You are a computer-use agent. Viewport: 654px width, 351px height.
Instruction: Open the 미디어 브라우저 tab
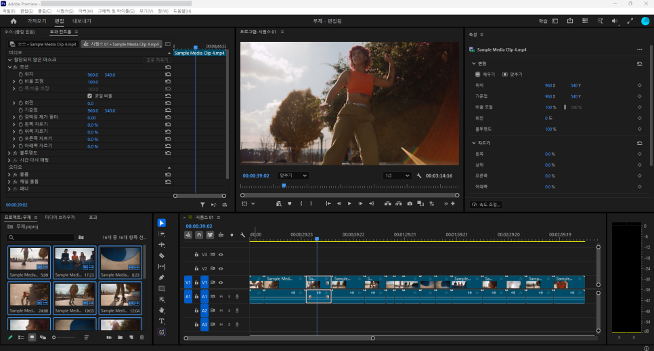coord(60,218)
